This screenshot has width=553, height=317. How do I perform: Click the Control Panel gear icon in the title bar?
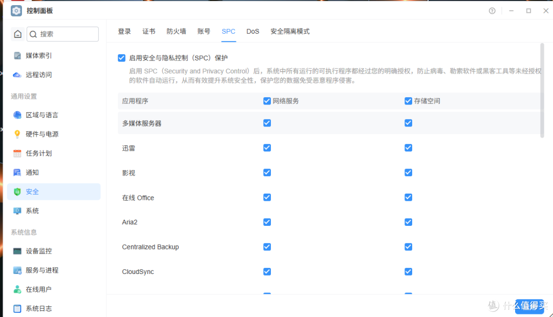click(x=16, y=11)
